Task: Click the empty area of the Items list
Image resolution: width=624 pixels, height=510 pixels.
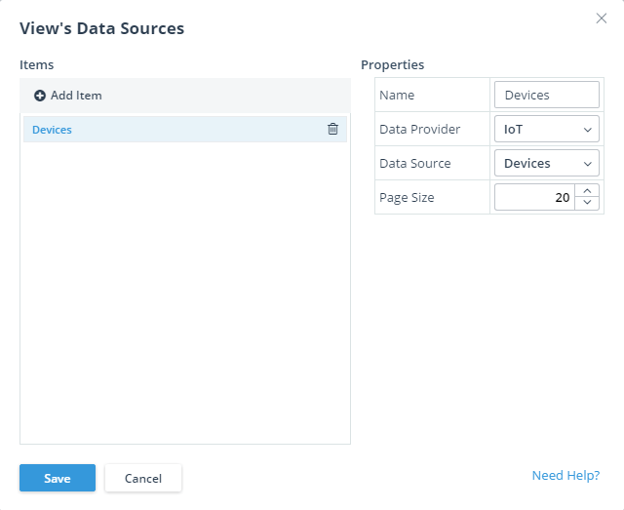Action: 185,293
